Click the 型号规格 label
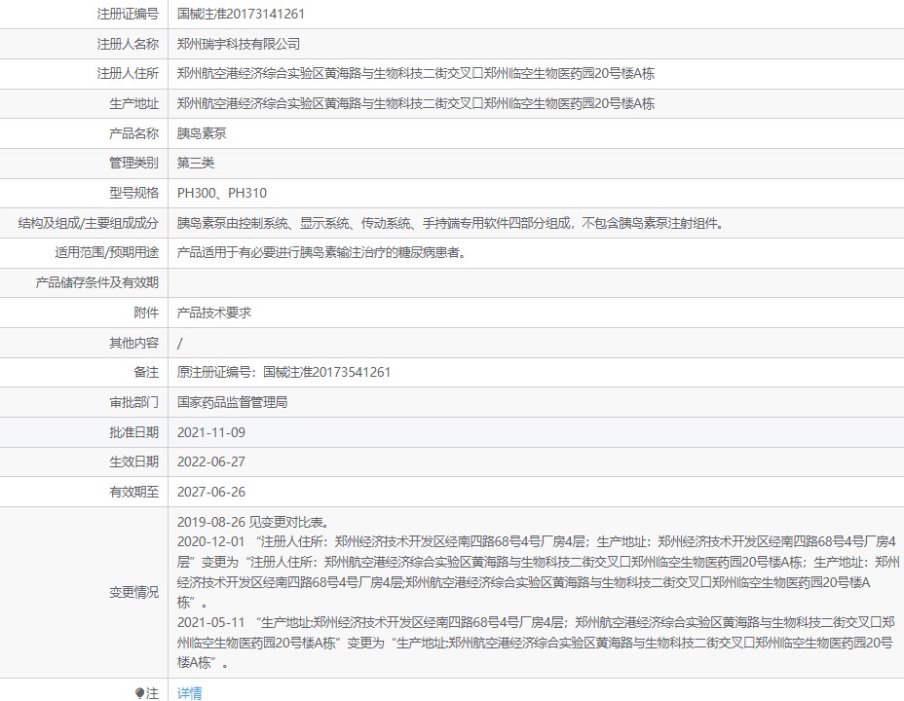This screenshot has width=904, height=701. [x=133, y=193]
